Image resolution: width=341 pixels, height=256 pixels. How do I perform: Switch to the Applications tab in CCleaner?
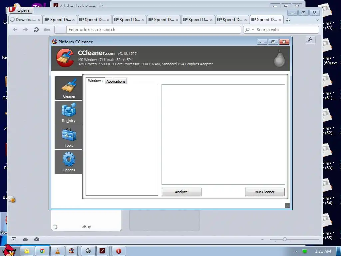coord(116,81)
